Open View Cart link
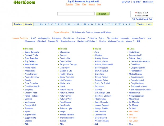 click(126, 2)
